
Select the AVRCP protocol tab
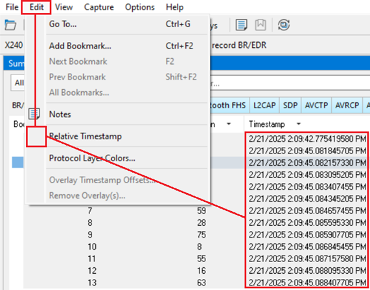point(347,105)
